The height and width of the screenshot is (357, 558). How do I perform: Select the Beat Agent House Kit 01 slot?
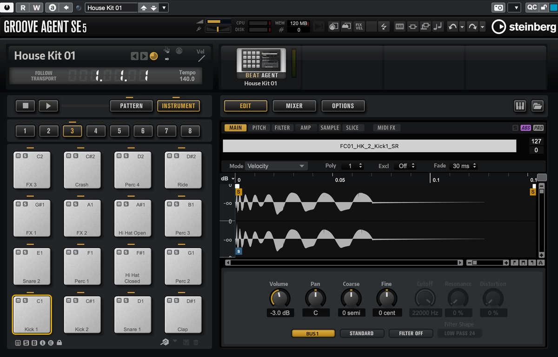tap(261, 67)
